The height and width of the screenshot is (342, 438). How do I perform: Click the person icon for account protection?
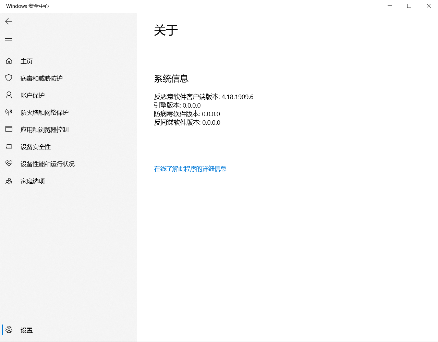9,95
